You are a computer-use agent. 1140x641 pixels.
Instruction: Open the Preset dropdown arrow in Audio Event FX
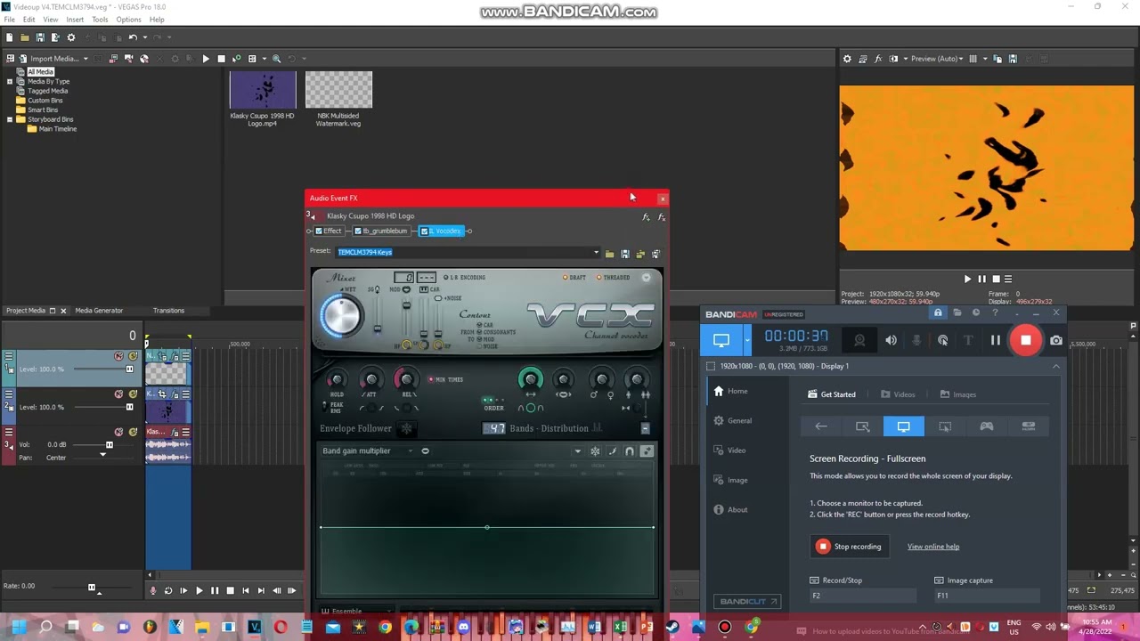coord(596,253)
